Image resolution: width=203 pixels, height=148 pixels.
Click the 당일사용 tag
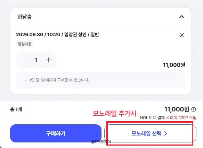pyautogui.click(x=25, y=44)
